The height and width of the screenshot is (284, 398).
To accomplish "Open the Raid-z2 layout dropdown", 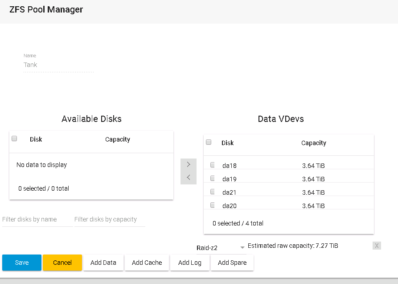I will (x=221, y=247).
